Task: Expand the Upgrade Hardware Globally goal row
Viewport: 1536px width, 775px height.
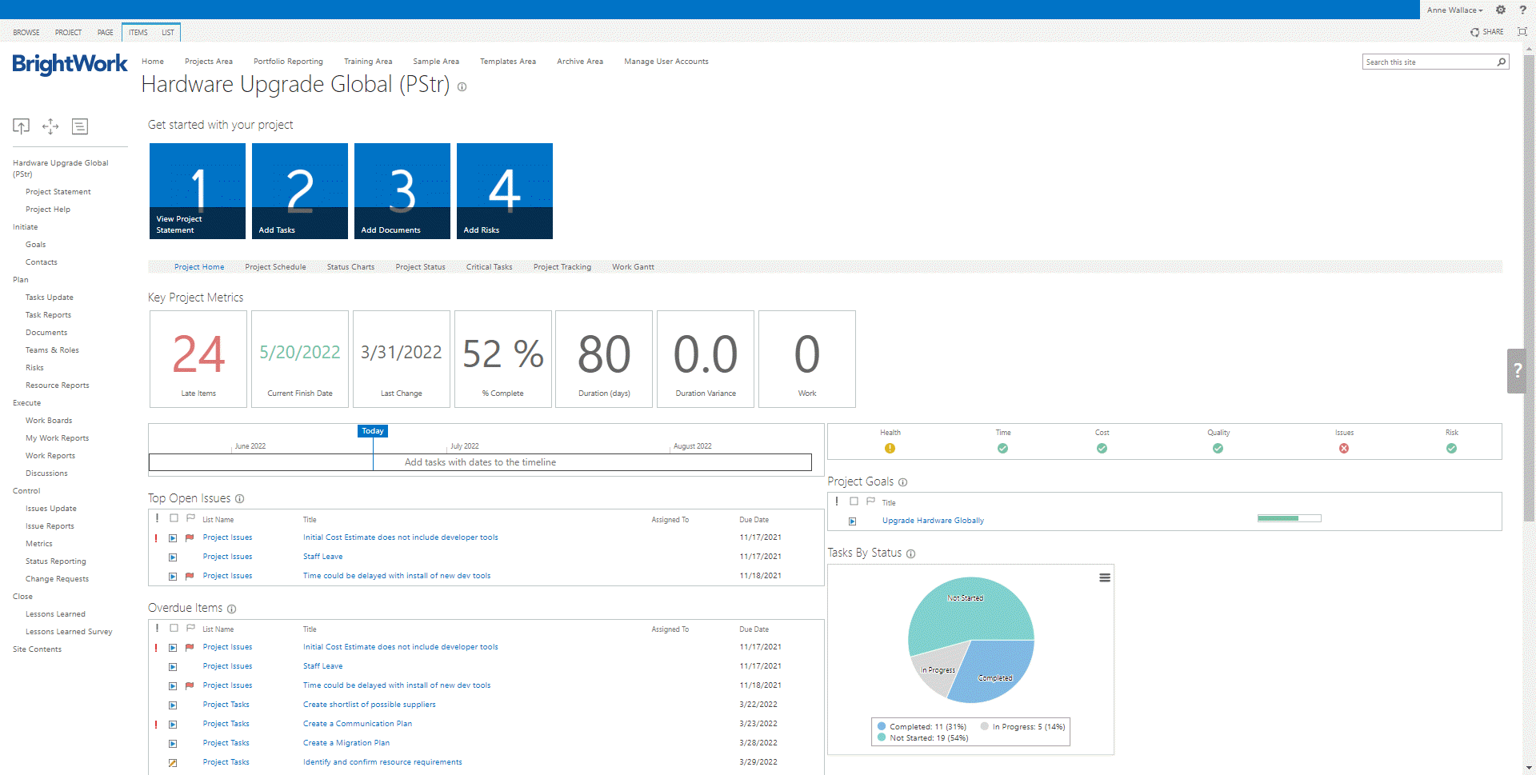Action: click(853, 521)
